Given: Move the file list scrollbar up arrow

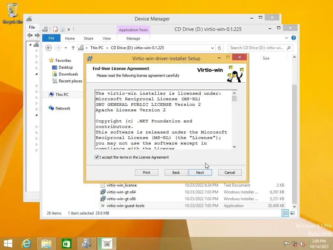Looking at the screenshot, I should 294,57.
